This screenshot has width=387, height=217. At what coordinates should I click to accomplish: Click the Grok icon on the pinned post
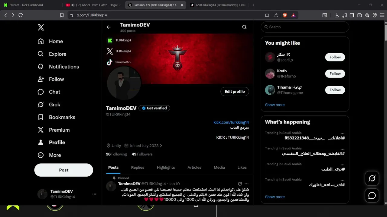pyautogui.click(x=239, y=184)
